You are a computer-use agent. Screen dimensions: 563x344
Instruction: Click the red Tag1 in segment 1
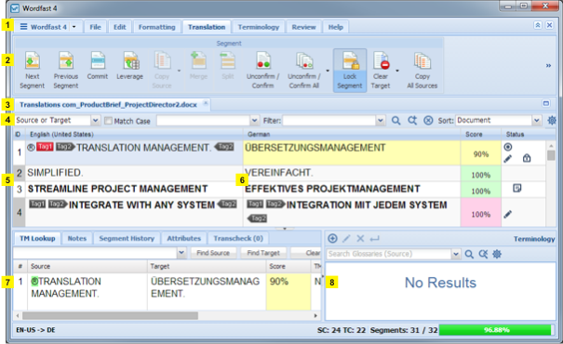click(x=45, y=147)
